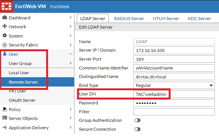Click the Application Delivery icon

[4, 127]
